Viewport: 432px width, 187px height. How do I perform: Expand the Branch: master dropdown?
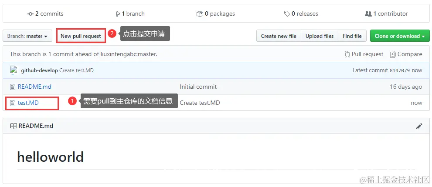(27, 36)
